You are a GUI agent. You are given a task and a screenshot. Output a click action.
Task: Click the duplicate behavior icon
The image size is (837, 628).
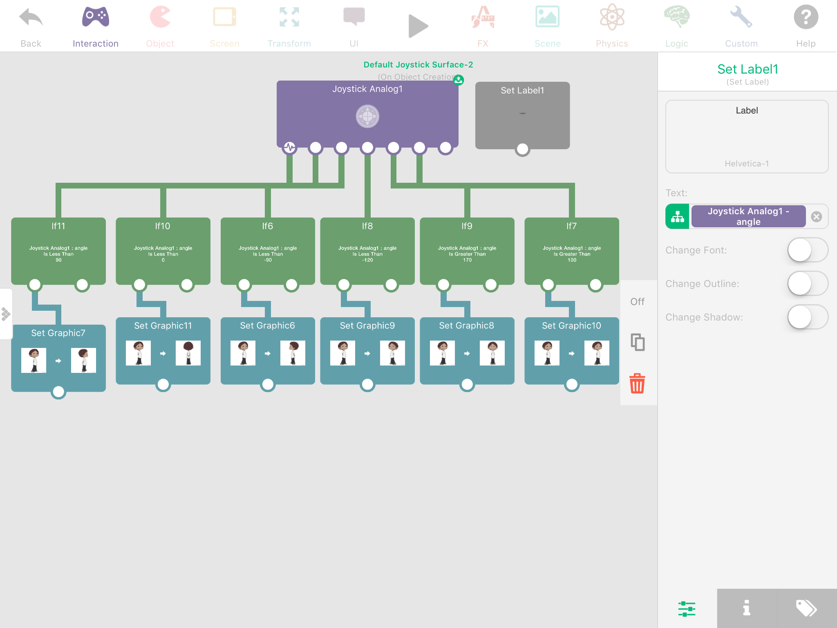[637, 342]
